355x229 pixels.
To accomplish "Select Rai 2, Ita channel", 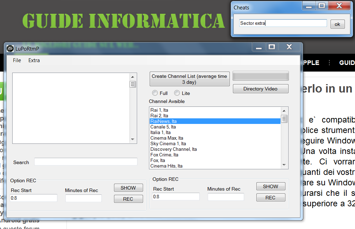I will [x=215, y=116].
